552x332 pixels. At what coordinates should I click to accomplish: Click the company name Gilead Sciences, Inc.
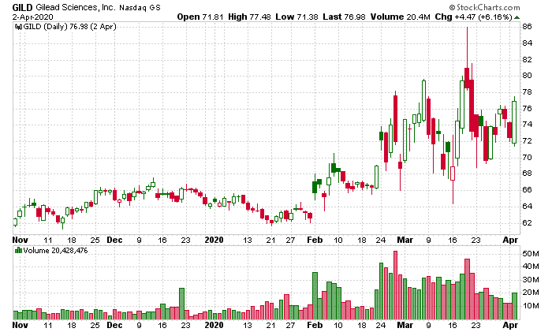click(x=76, y=7)
